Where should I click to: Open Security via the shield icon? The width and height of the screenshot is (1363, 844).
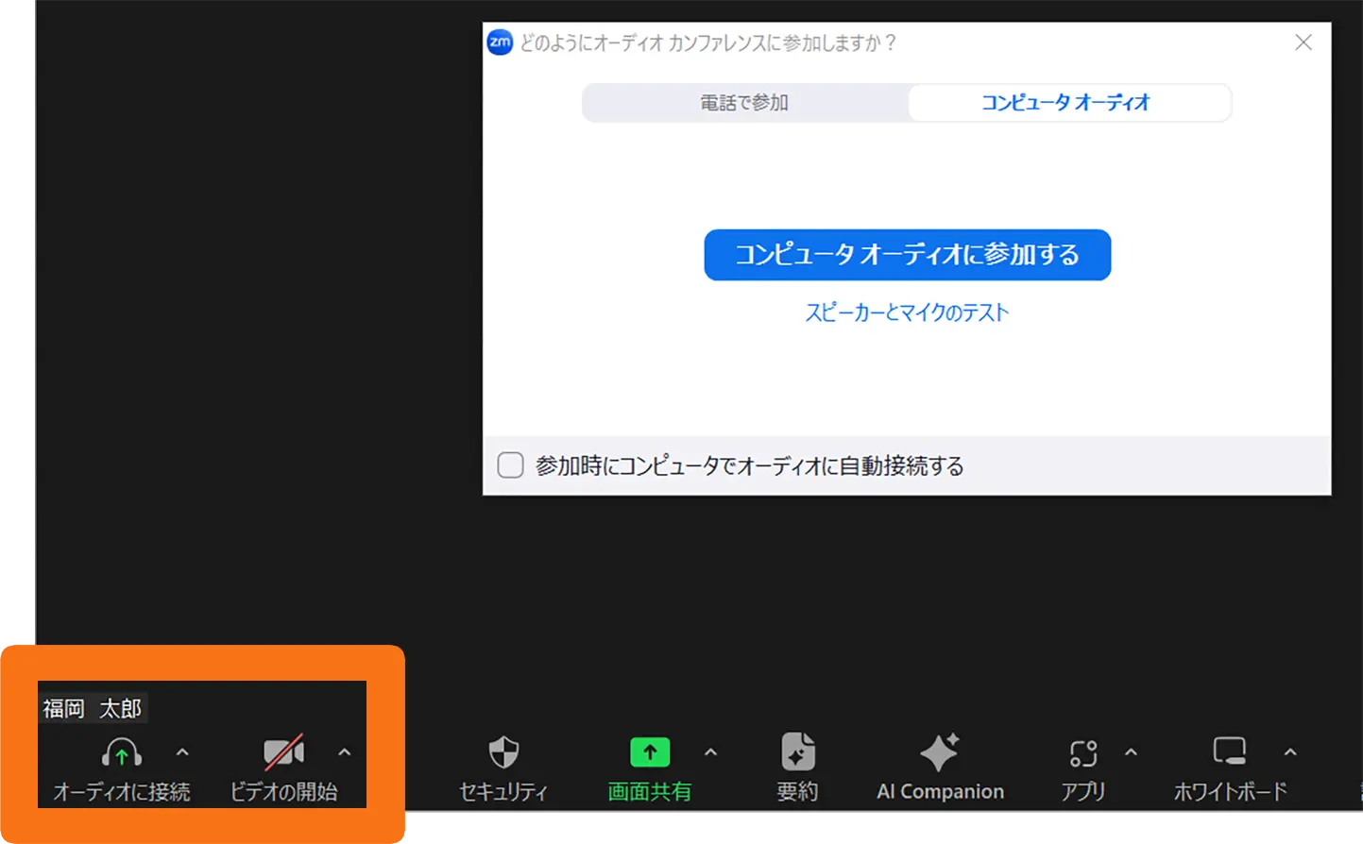(503, 752)
